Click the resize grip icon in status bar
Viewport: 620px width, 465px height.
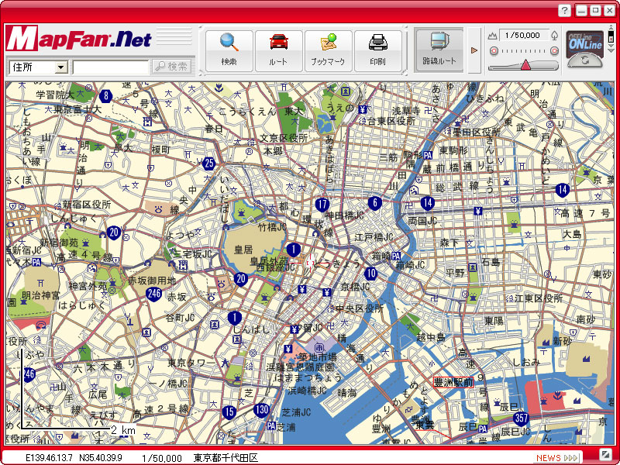(604, 454)
